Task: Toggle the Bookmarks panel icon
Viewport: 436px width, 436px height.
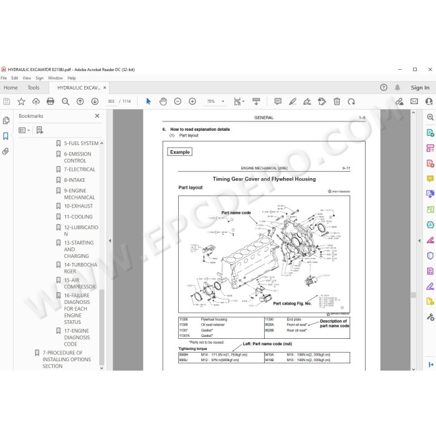Action: click(6, 136)
